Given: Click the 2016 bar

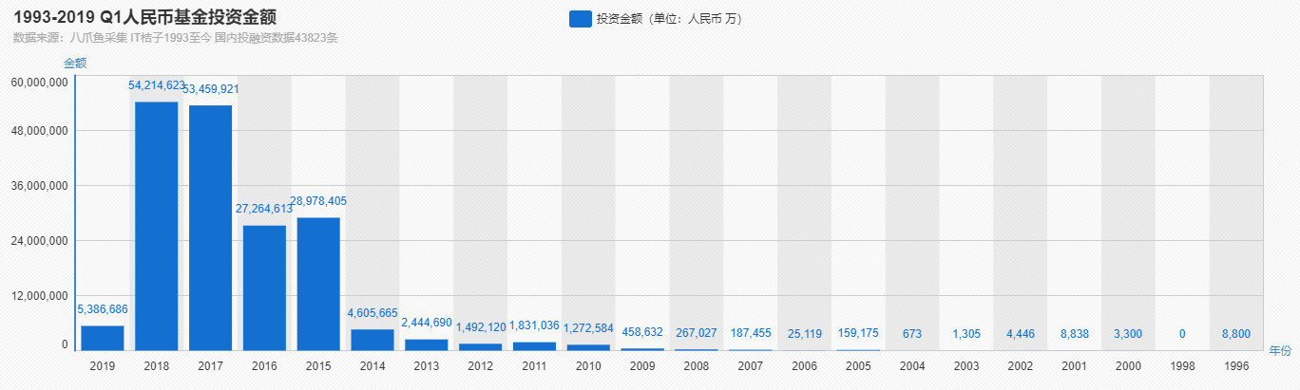Looking at the screenshot, I should click(264, 288).
